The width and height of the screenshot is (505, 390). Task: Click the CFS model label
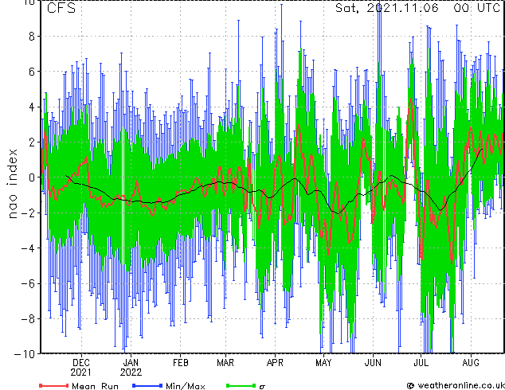pos(61,8)
